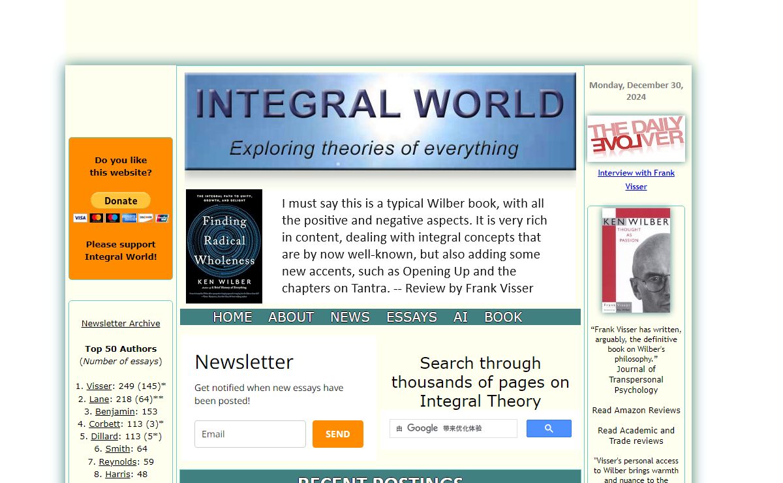783x483 pixels.
Task: Open the BOOK menu item
Action: point(503,317)
